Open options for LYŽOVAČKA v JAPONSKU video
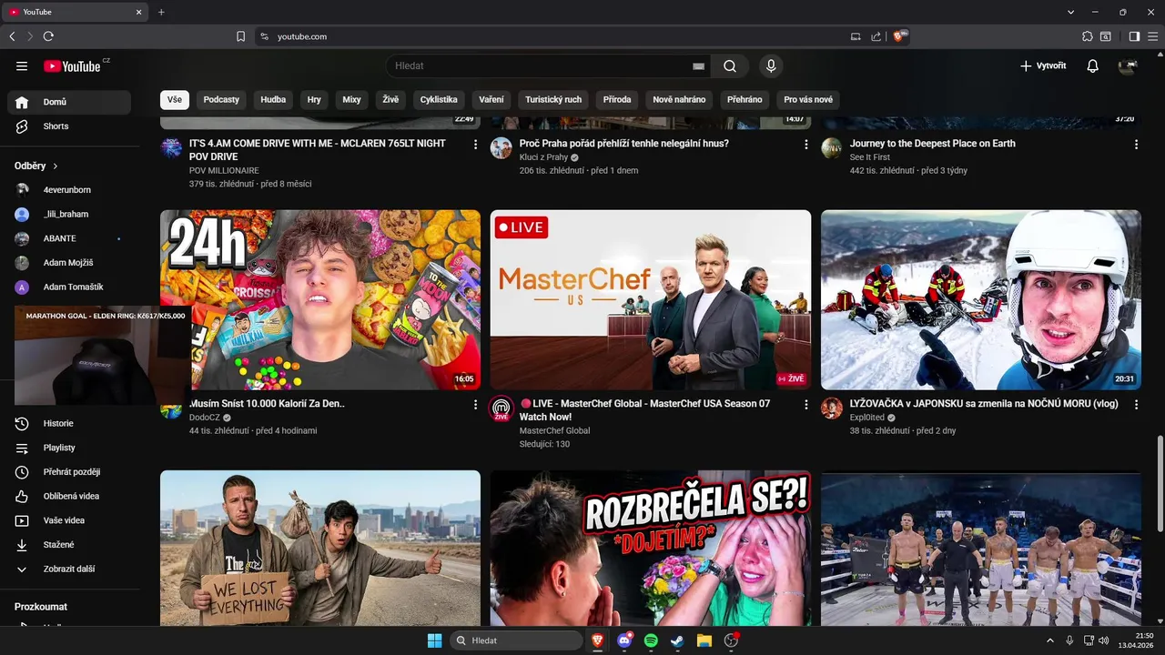This screenshot has width=1165, height=655. pyautogui.click(x=1136, y=404)
